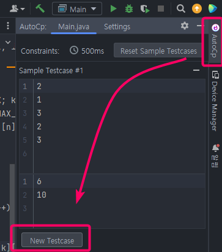Click the expected output editor area
This screenshot has width=222, height=252.
point(112,201)
